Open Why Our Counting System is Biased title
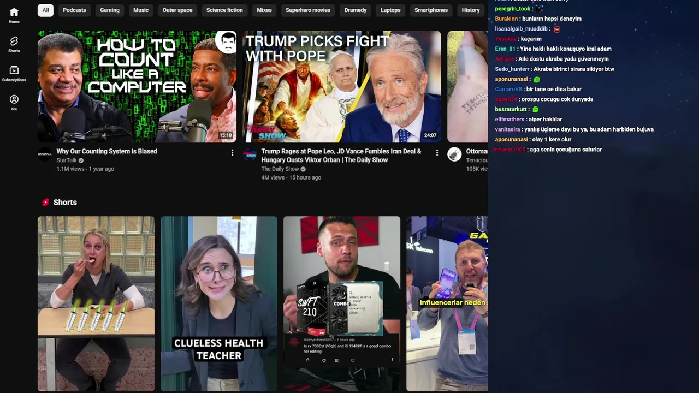Image resolution: width=699 pixels, height=393 pixels. 106,151
